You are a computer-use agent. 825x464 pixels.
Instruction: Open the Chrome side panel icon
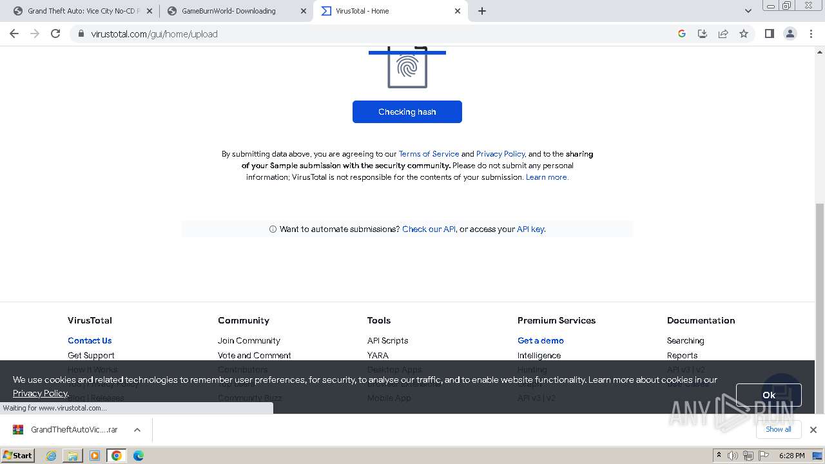[x=769, y=34]
